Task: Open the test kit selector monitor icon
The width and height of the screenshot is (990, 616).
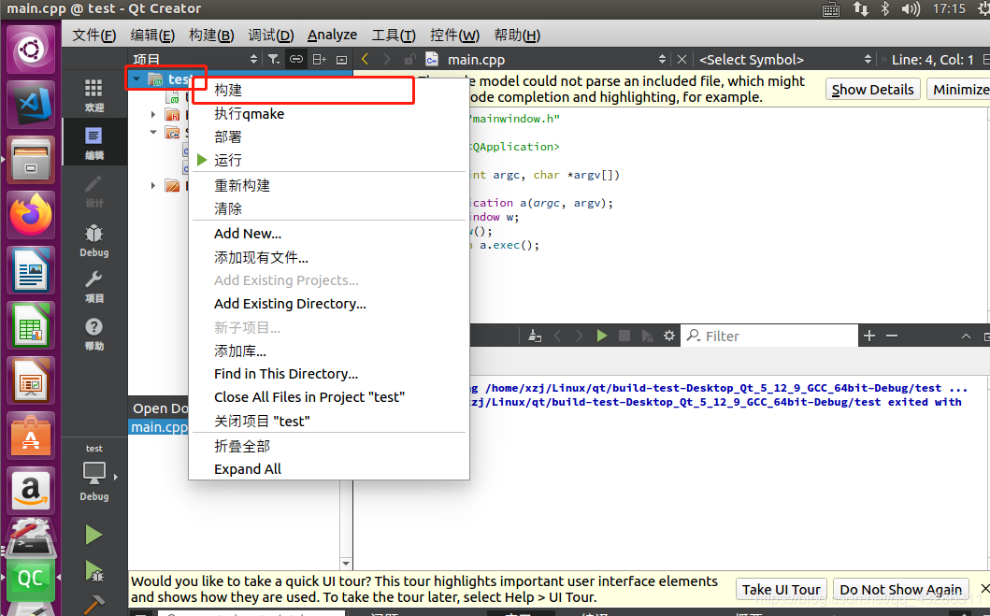Action: (94, 472)
